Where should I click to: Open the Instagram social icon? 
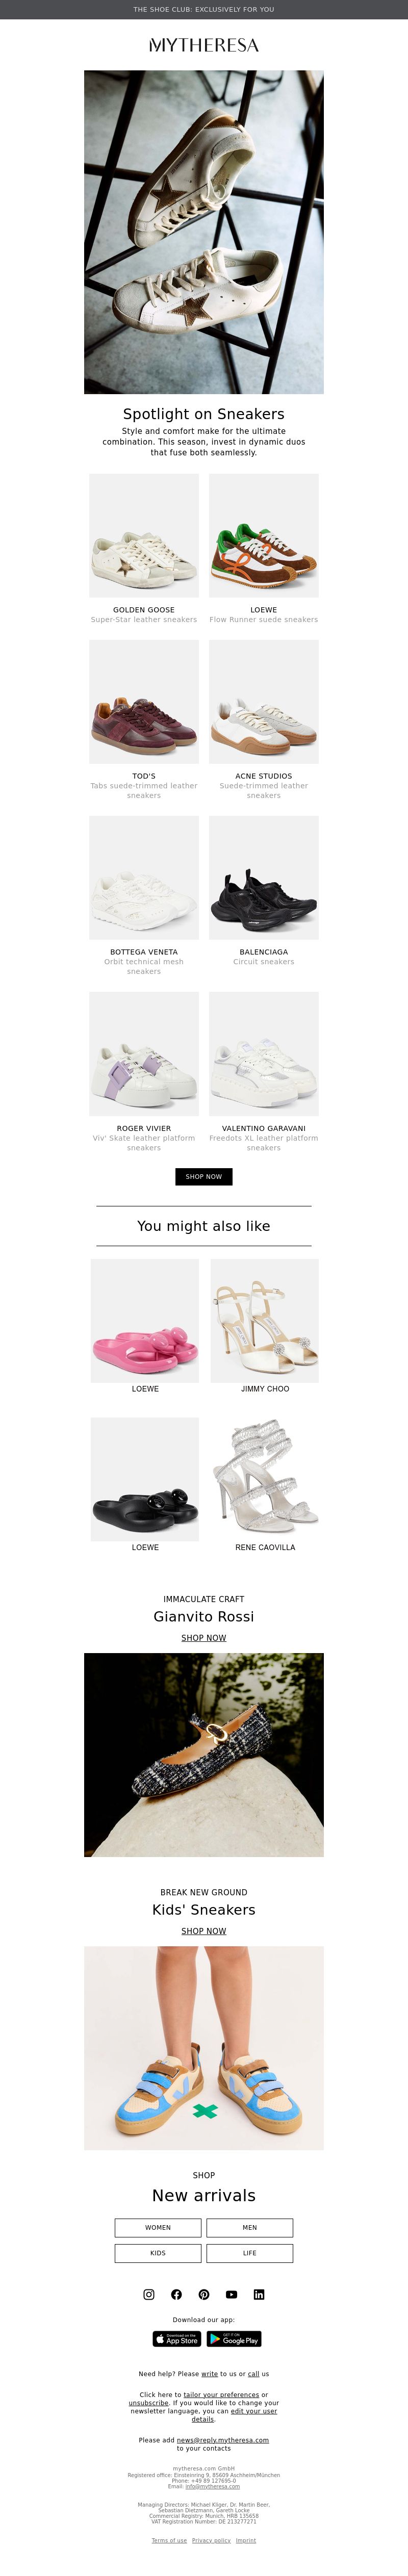149,2294
